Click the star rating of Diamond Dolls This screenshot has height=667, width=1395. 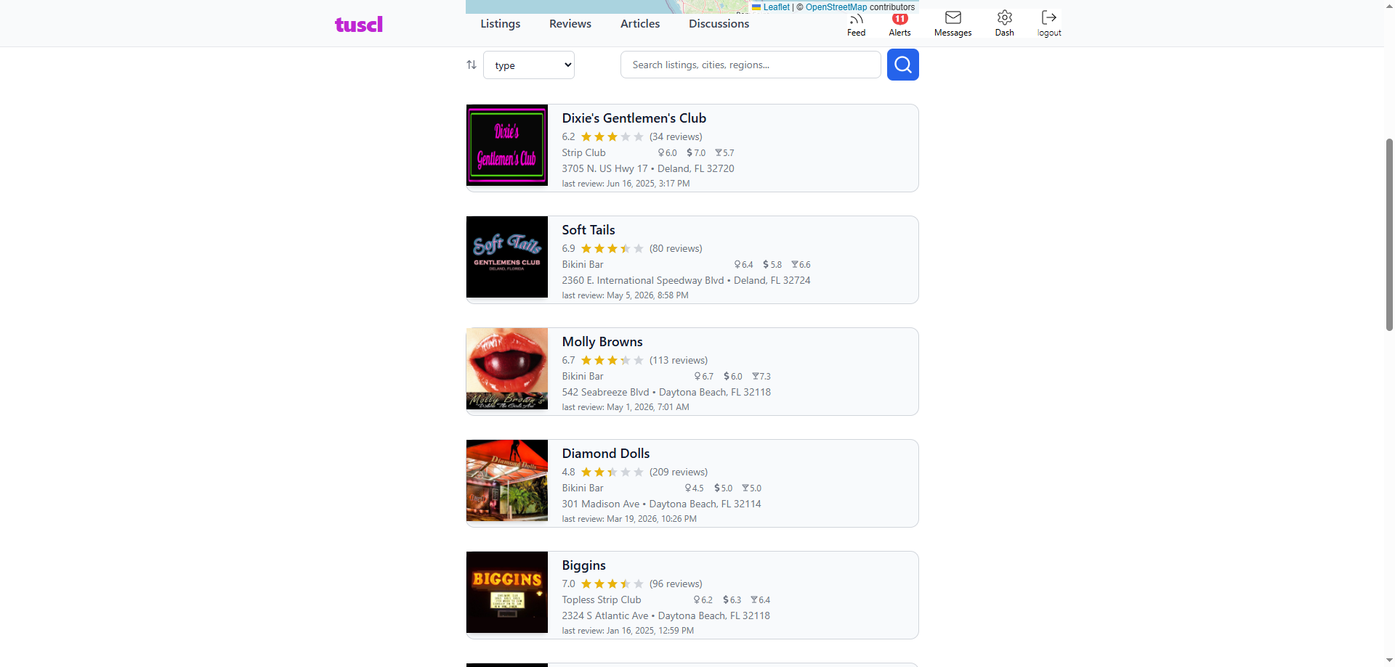(x=612, y=472)
